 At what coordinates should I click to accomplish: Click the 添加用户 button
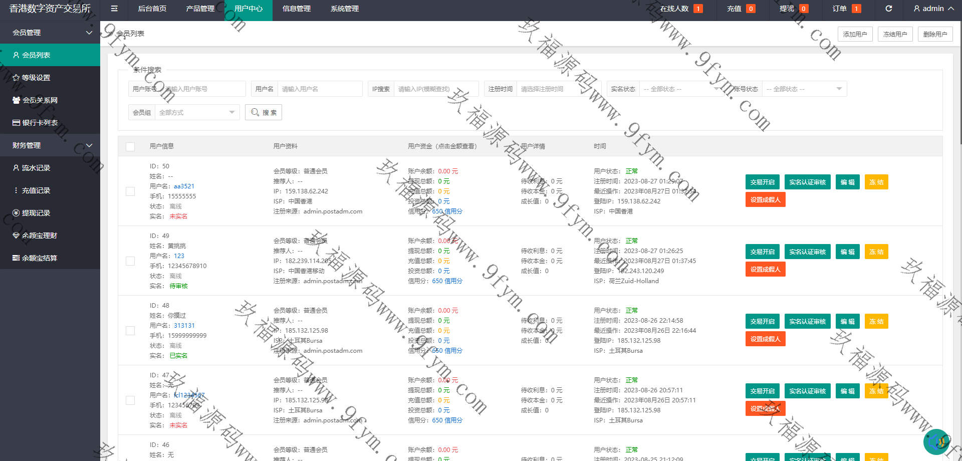[x=855, y=34]
